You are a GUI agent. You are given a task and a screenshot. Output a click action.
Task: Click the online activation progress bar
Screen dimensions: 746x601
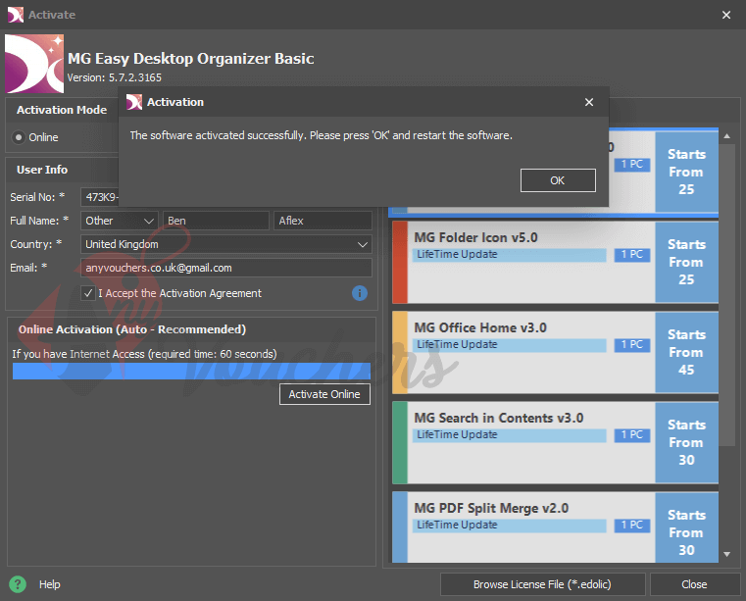[191, 372]
